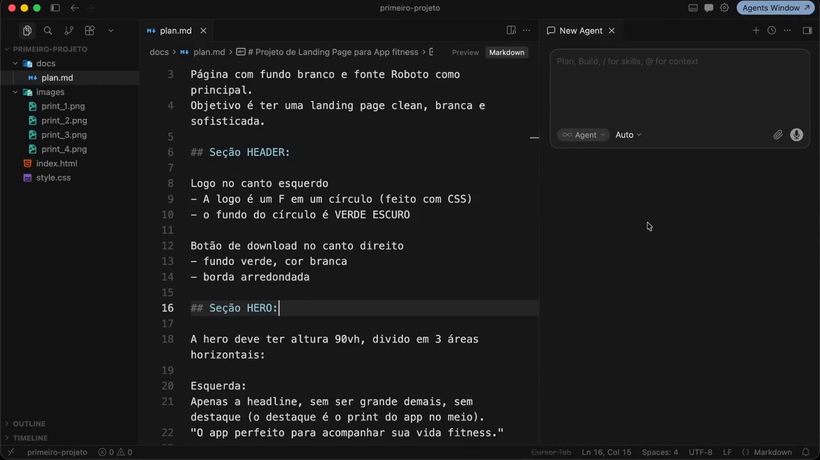The height and width of the screenshot is (460, 820).
Task: Toggle the primary sidebar visibility
Action: point(55,8)
